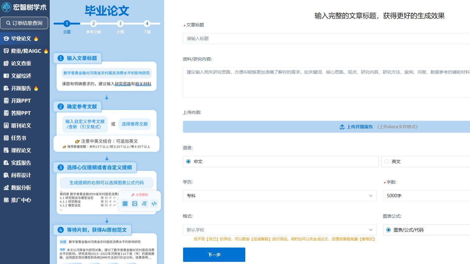This screenshot has width=470, height=264.
Task: Open the 学历 dropdown showing 专科
Action: tap(279, 196)
